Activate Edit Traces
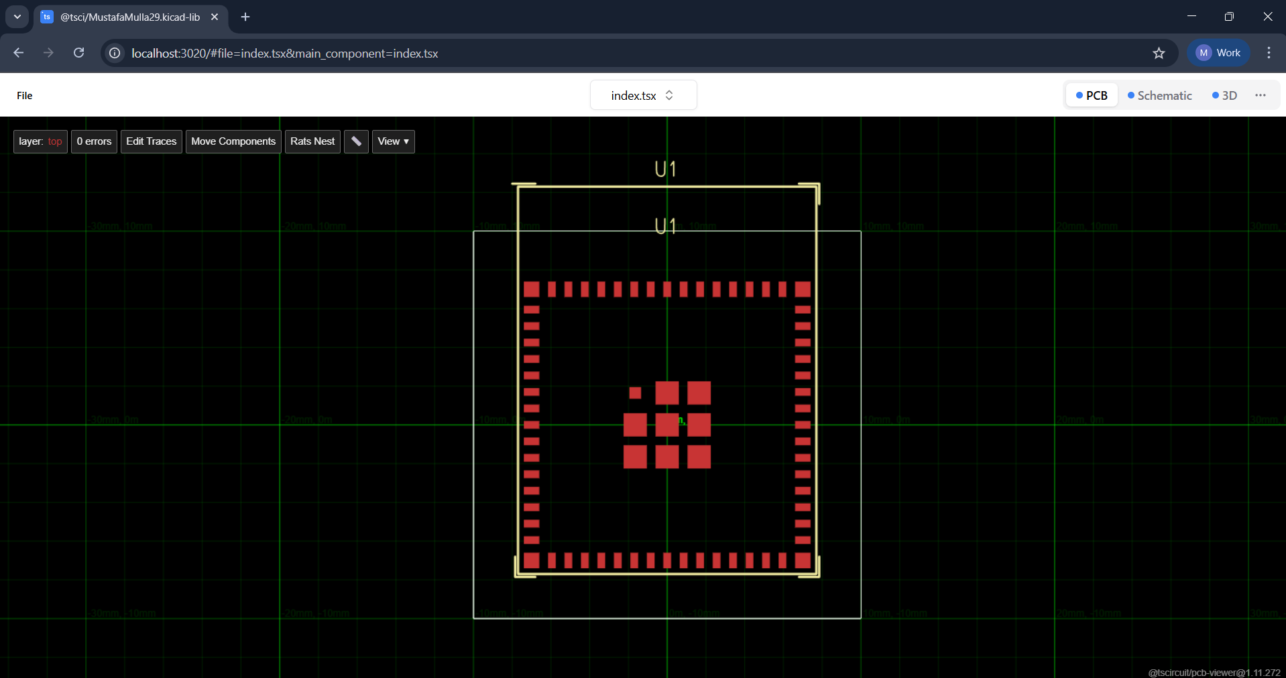 pos(151,141)
